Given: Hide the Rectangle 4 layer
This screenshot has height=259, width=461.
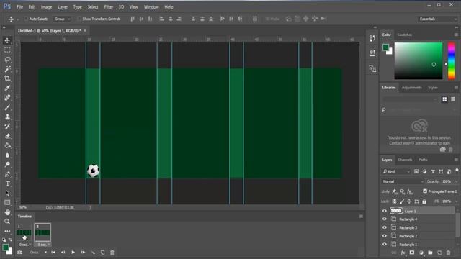Looking at the screenshot, I should click(384, 219).
